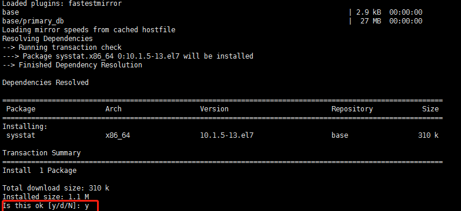Click the "Dependencies Resolved" text

click(45, 83)
